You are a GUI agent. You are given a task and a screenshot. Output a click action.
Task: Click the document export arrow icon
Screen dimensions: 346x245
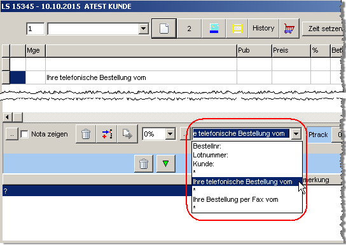tap(128, 134)
